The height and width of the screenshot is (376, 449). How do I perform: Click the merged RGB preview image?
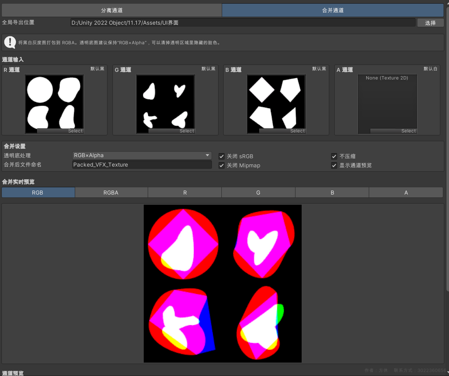pyautogui.click(x=223, y=283)
